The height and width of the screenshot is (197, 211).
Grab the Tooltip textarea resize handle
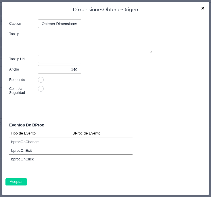[x=151, y=51]
